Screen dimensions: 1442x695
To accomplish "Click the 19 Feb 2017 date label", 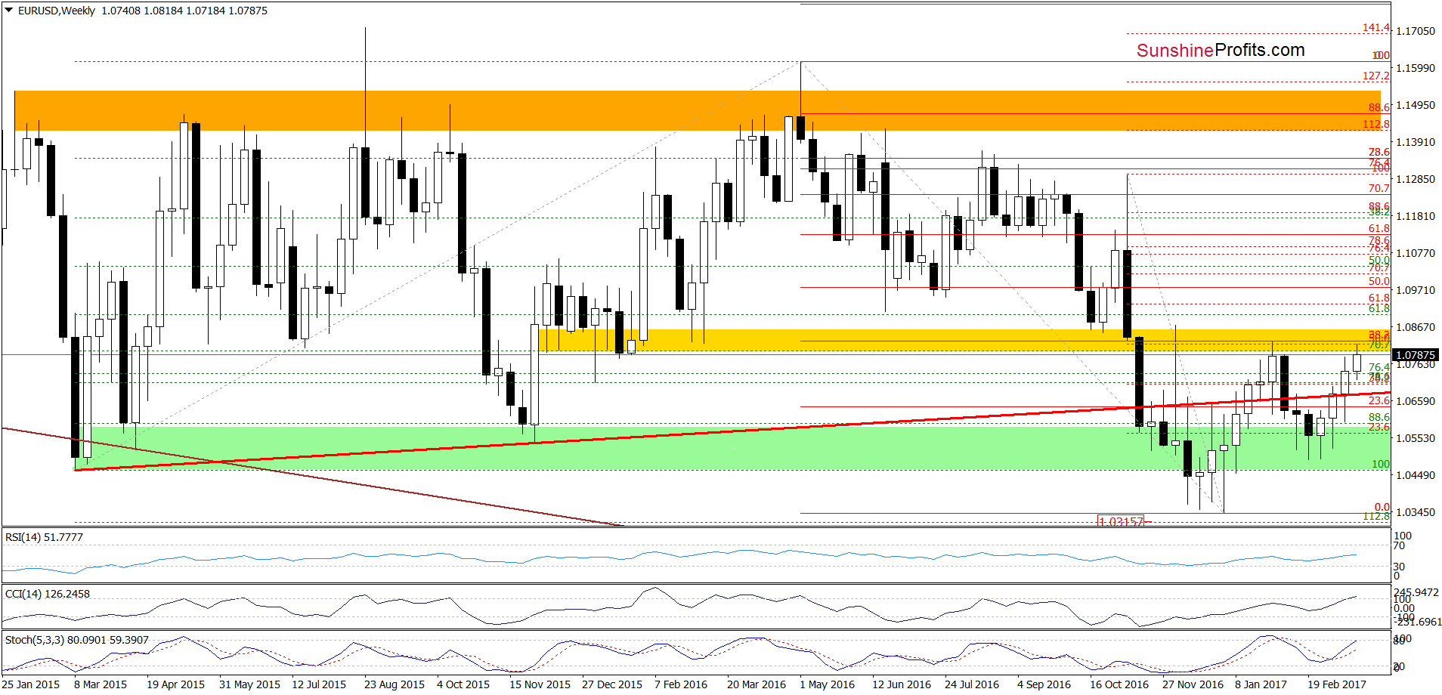I will point(1337,684).
